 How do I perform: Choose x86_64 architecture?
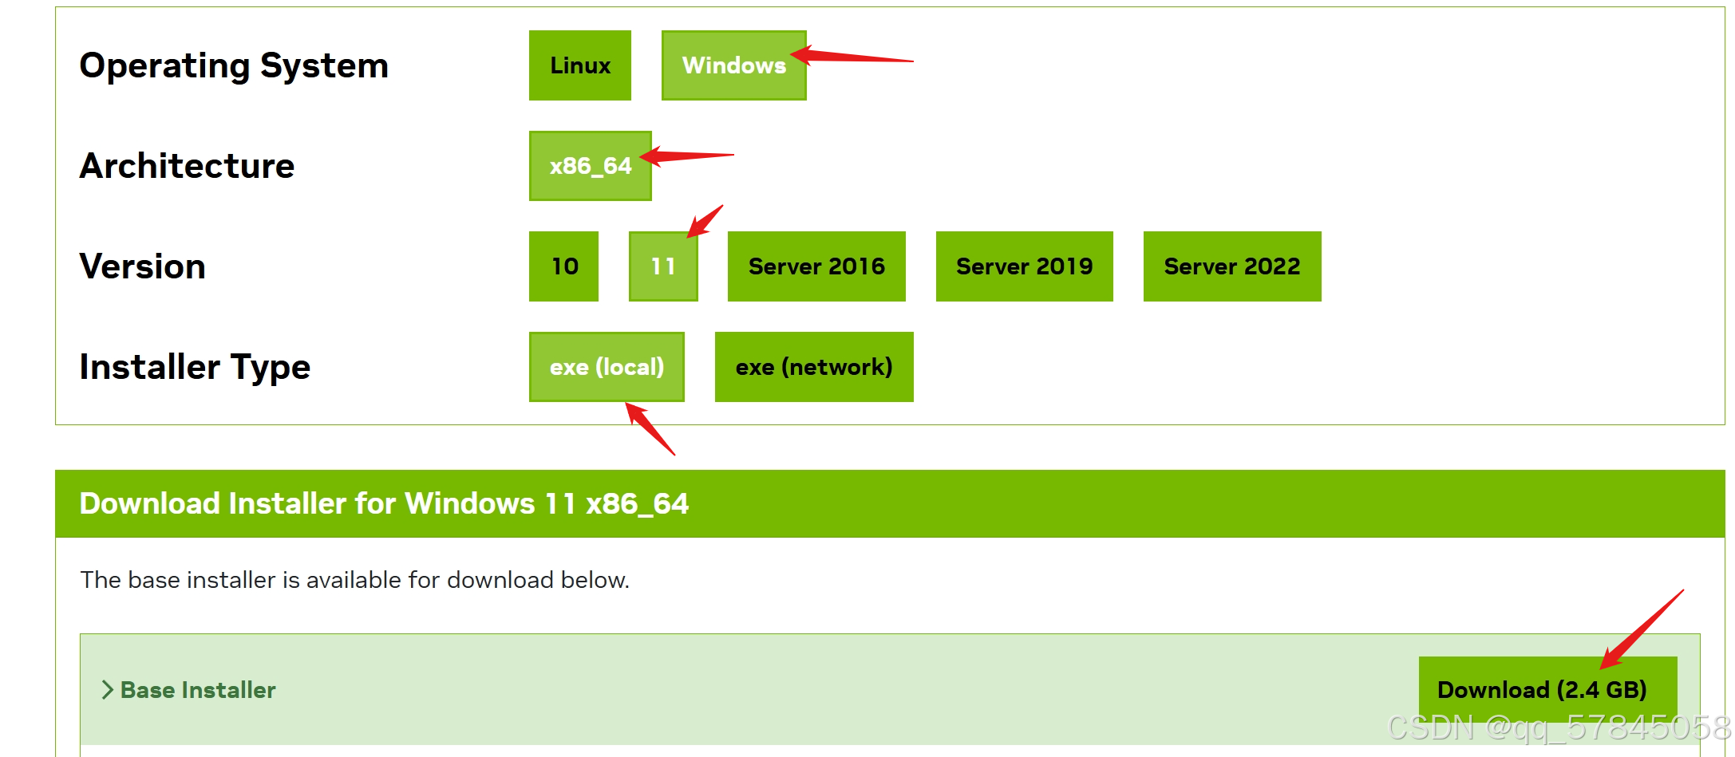point(590,166)
